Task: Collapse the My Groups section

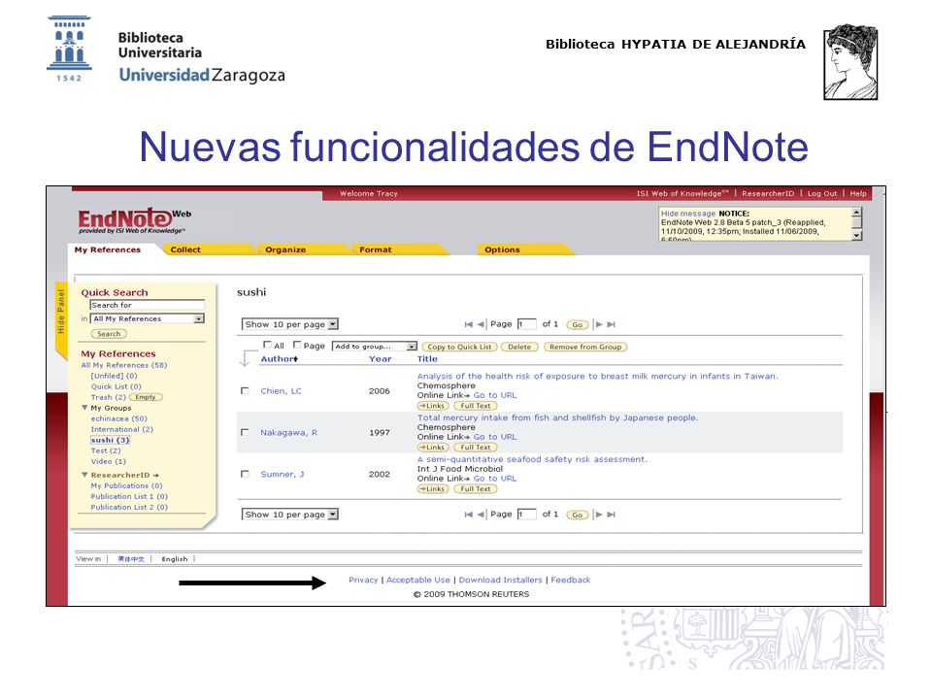Action: point(84,408)
